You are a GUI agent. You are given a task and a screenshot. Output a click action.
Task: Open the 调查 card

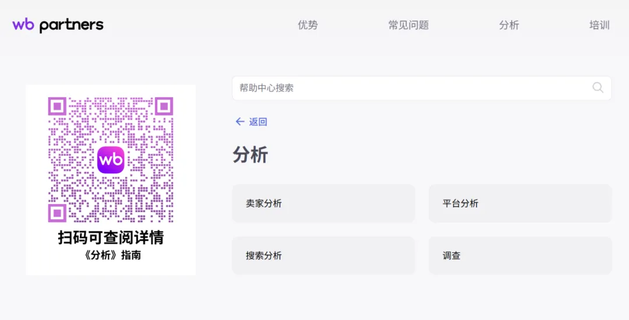520,255
